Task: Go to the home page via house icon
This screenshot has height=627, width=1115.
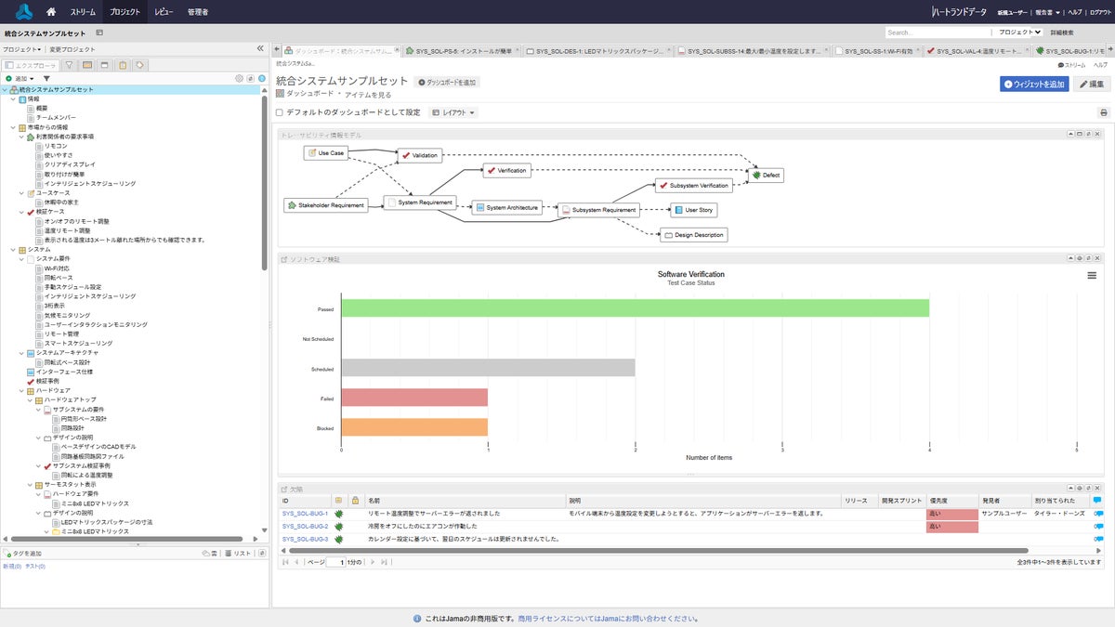Action: point(50,12)
